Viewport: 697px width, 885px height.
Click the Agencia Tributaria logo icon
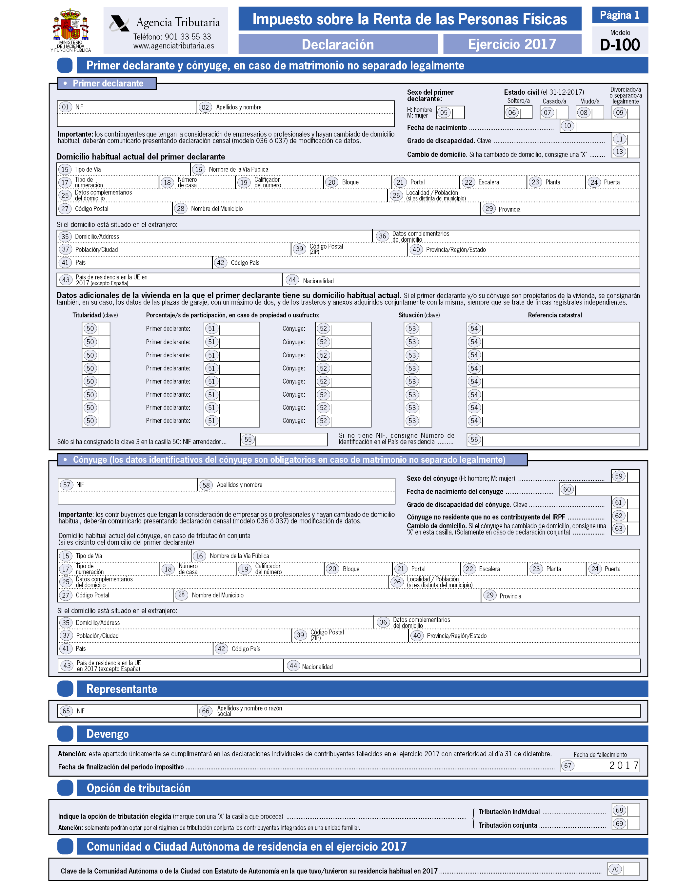(x=119, y=24)
